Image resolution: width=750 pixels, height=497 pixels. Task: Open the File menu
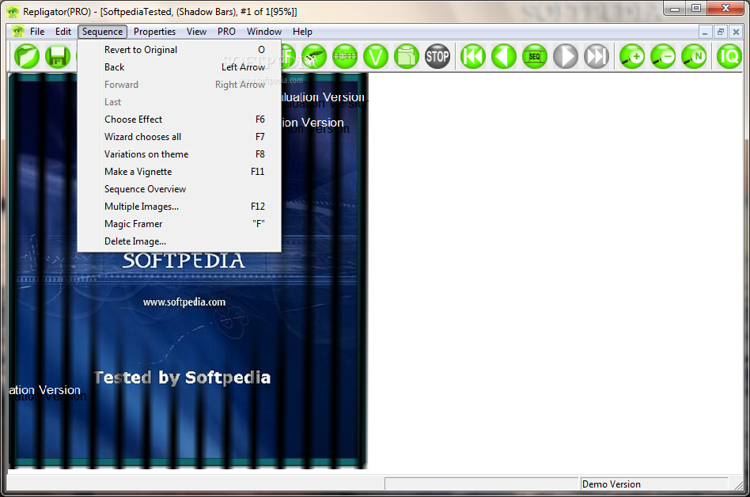click(x=37, y=32)
